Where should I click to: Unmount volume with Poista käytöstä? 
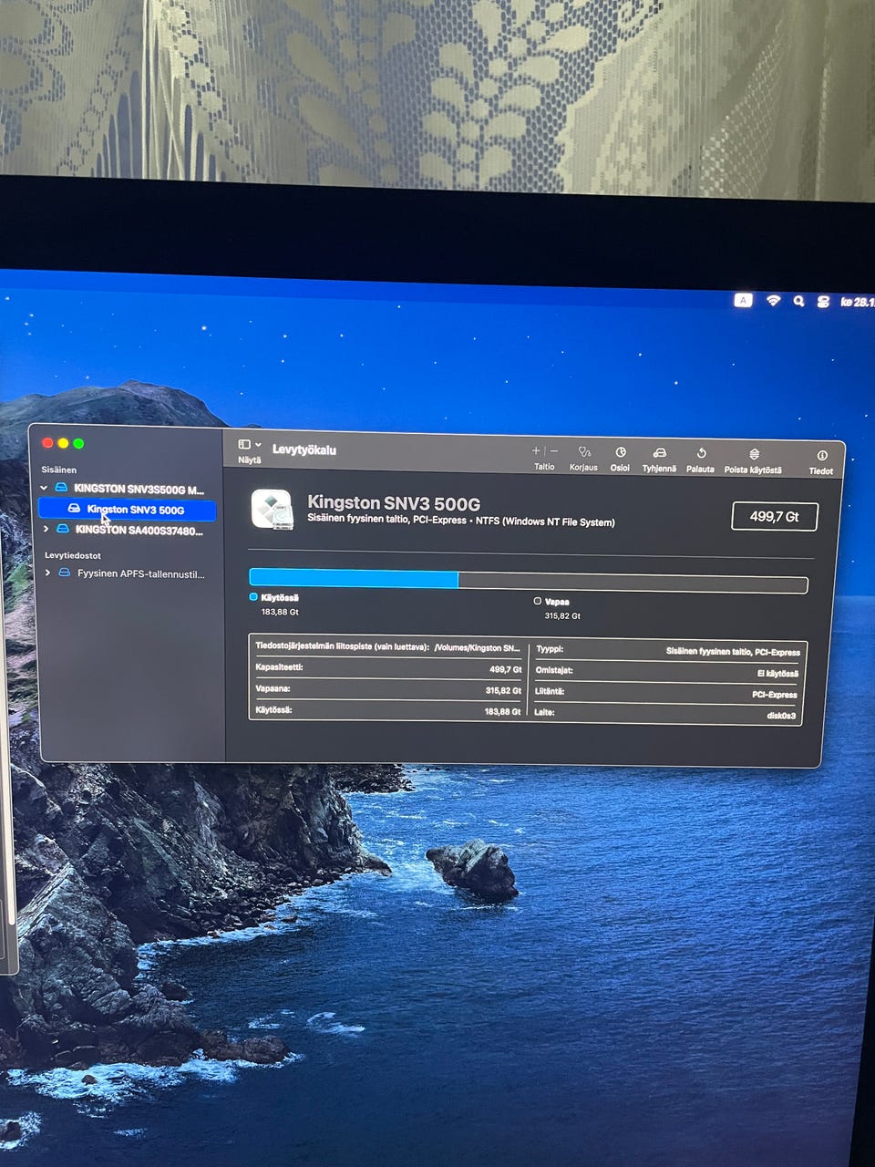754,454
